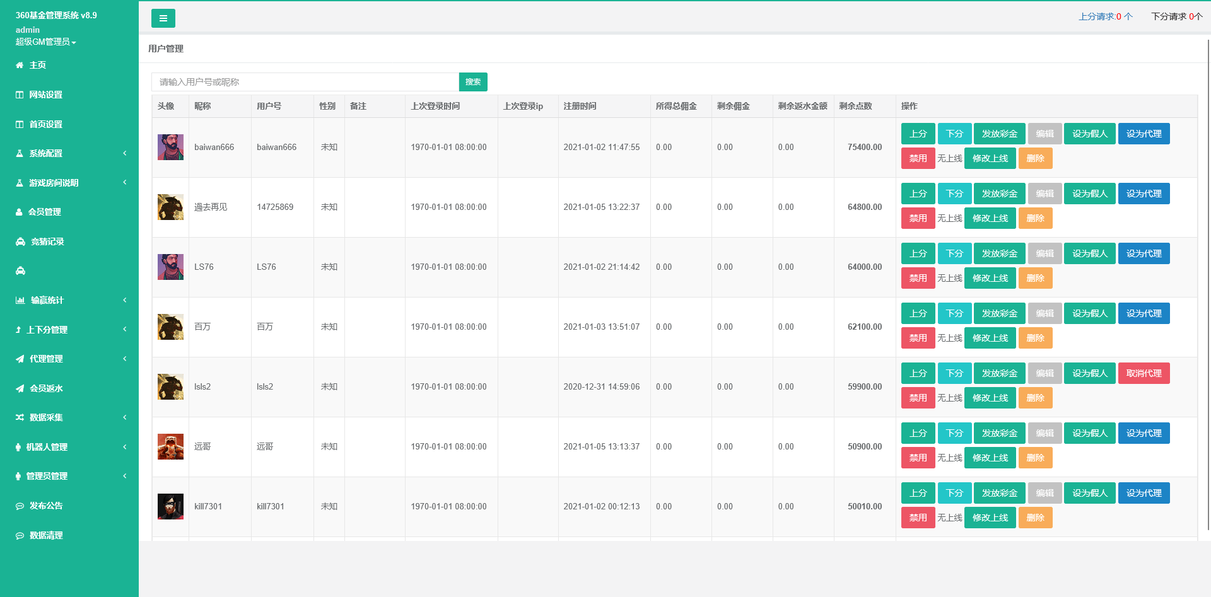Click the hamburger menu toggle button
Viewport: 1211px width, 597px height.
[x=163, y=18]
